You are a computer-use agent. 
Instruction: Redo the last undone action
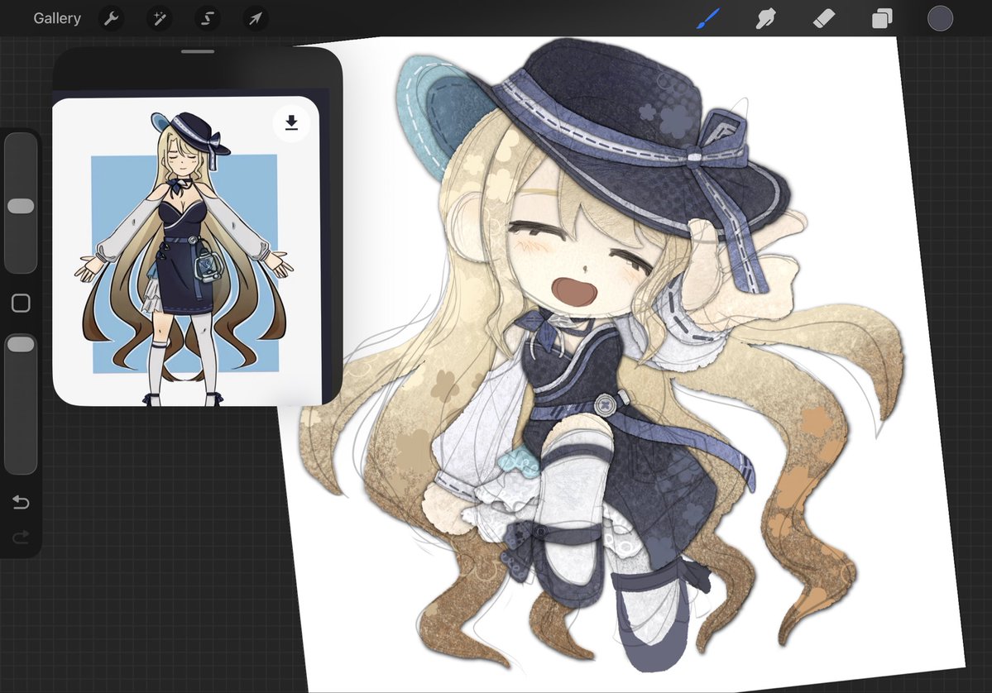point(21,538)
